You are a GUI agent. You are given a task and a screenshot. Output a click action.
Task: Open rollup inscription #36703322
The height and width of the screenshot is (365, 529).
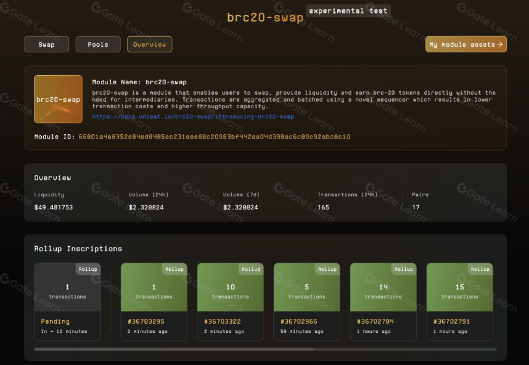tap(222, 321)
